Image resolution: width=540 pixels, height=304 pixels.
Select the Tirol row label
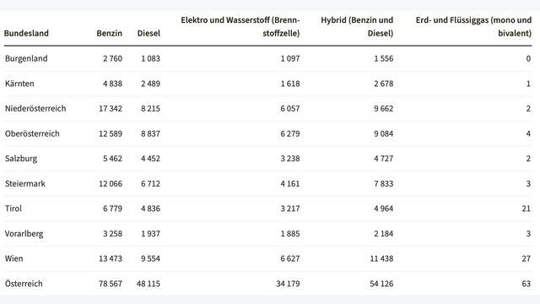pos(13,209)
